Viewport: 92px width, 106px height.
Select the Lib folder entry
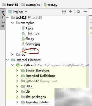click(27, 92)
